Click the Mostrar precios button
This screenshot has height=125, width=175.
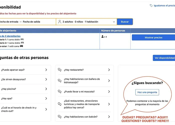point(153,37)
